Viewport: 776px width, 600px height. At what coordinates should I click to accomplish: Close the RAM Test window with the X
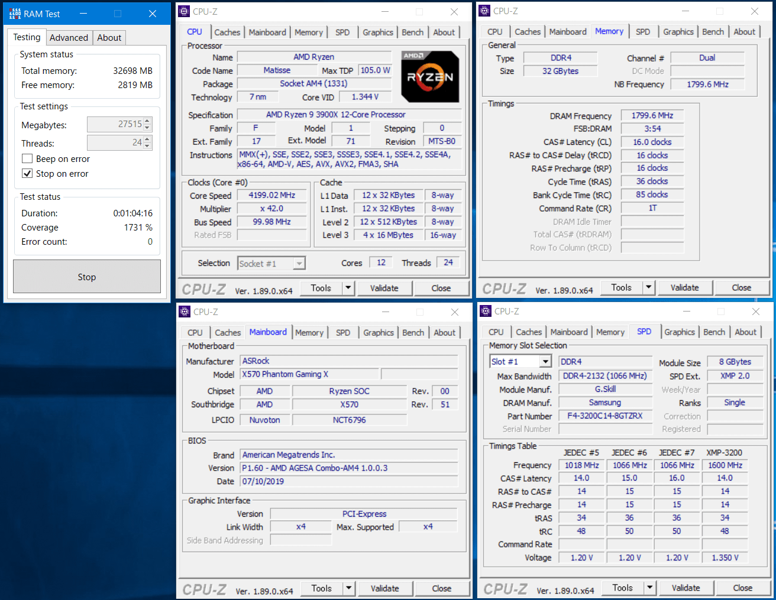tap(153, 14)
